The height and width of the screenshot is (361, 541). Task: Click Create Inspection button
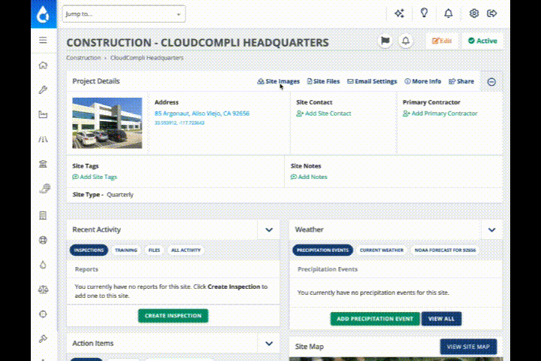[x=174, y=316]
